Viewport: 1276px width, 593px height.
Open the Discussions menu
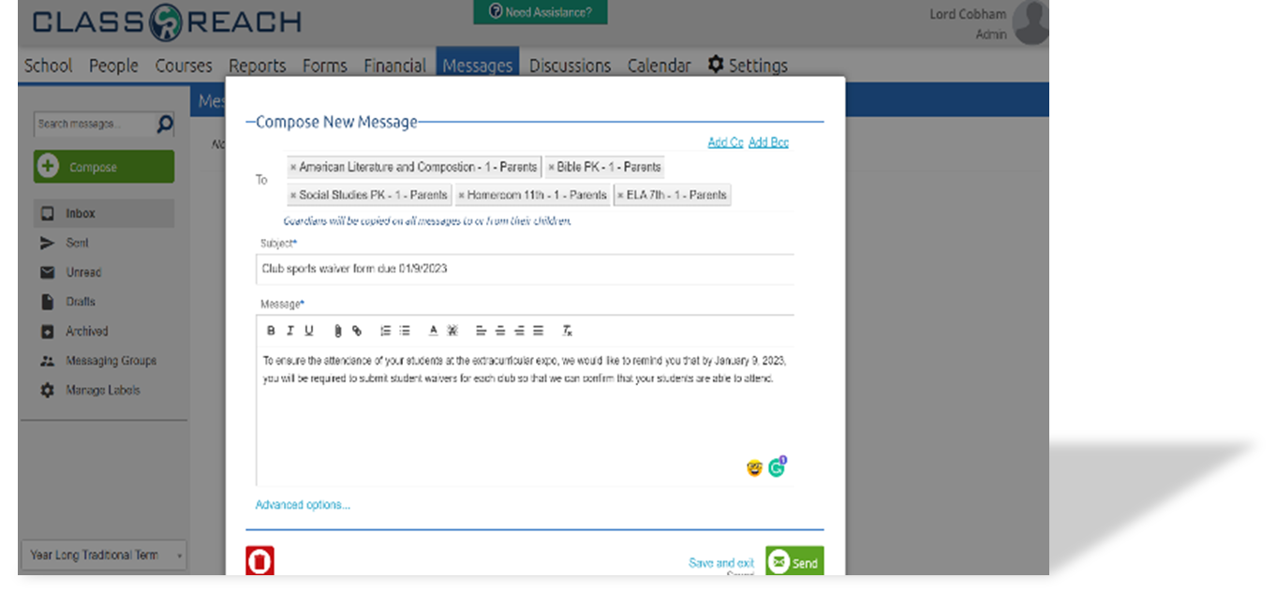pos(570,66)
